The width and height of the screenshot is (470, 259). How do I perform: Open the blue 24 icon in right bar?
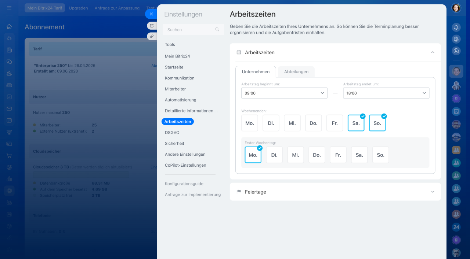click(456, 227)
